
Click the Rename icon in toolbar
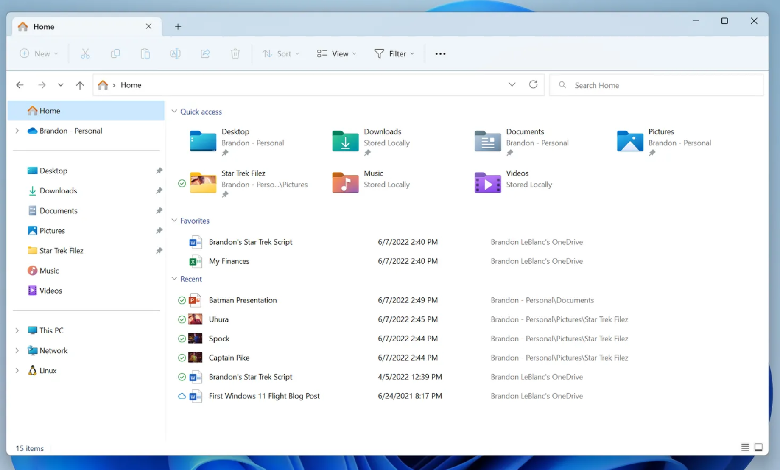pyautogui.click(x=175, y=53)
